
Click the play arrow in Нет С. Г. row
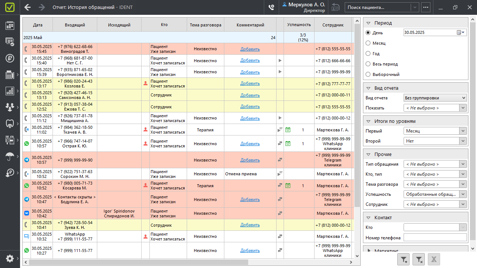[x=280, y=60]
